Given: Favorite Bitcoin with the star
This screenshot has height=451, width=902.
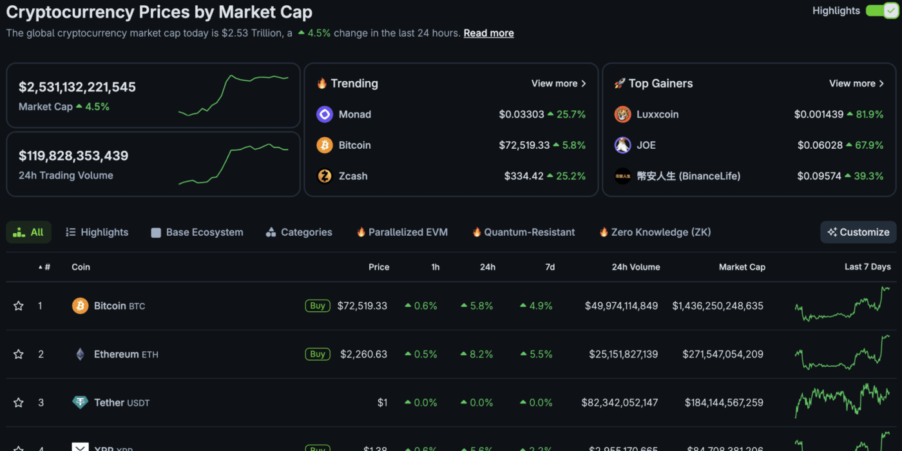Looking at the screenshot, I should 19,306.
